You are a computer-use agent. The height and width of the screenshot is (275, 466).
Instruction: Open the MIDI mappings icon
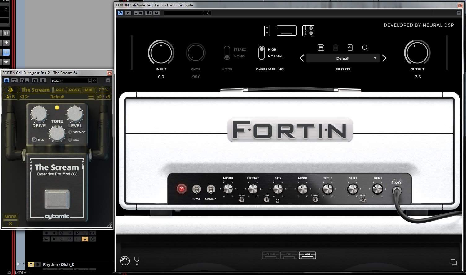pyautogui.click(x=125, y=261)
